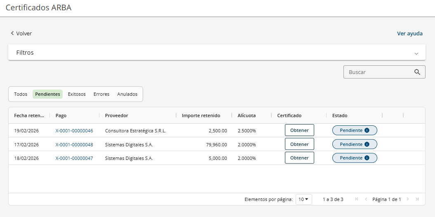The height and width of the screenshot is (217, 435).
Task: Jump to the first page arrow
Action: coord(357,199)
